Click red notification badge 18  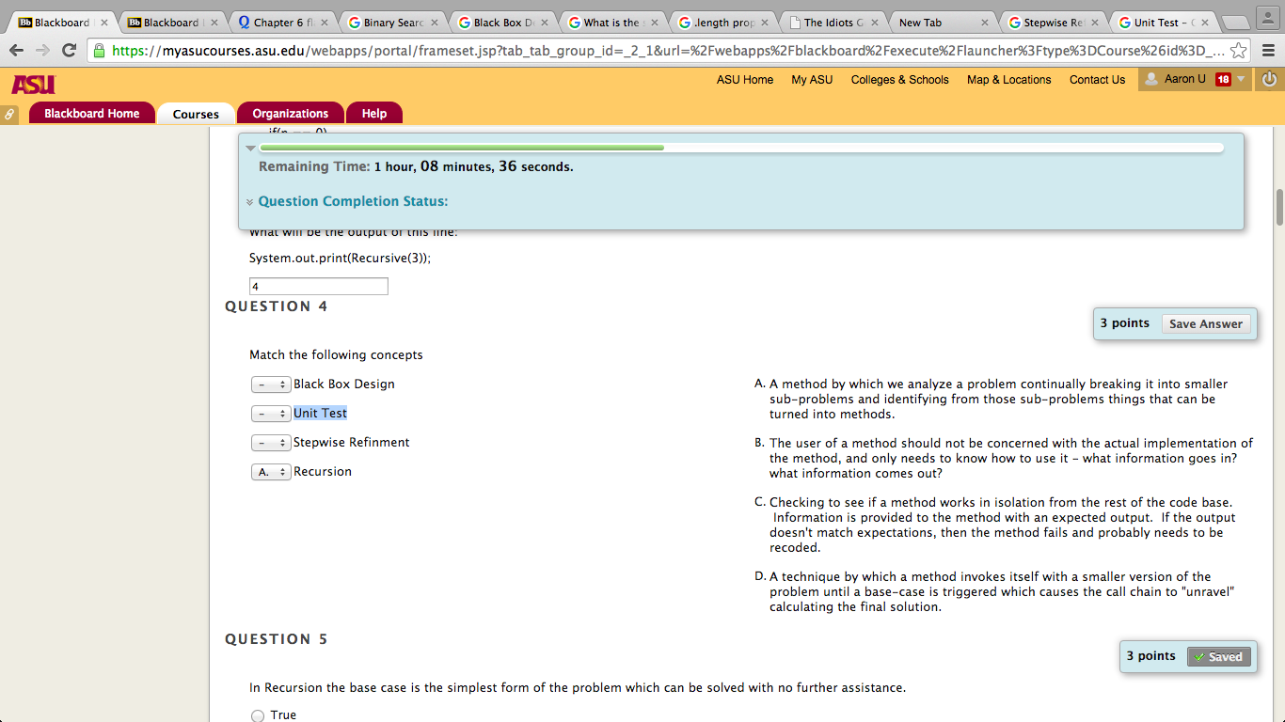[1223, 80]
